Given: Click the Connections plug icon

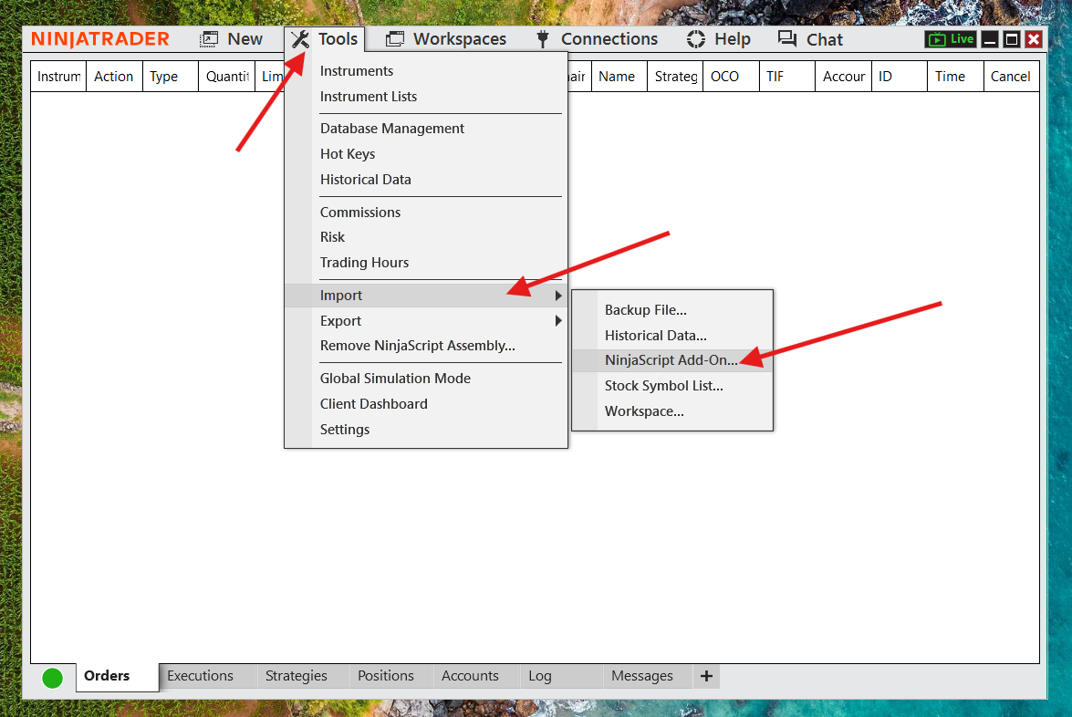Looking at the screenshot, I should (543, 39).
